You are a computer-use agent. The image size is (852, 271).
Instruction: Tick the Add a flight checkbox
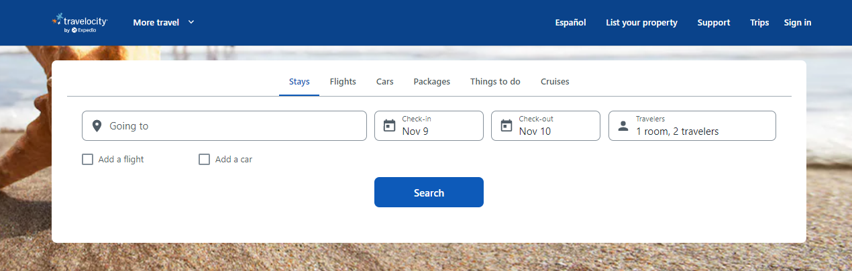click(87, 160)
